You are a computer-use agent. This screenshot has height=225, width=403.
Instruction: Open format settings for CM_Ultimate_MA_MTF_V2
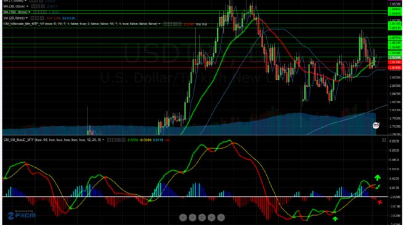click(x=170, y=24)
